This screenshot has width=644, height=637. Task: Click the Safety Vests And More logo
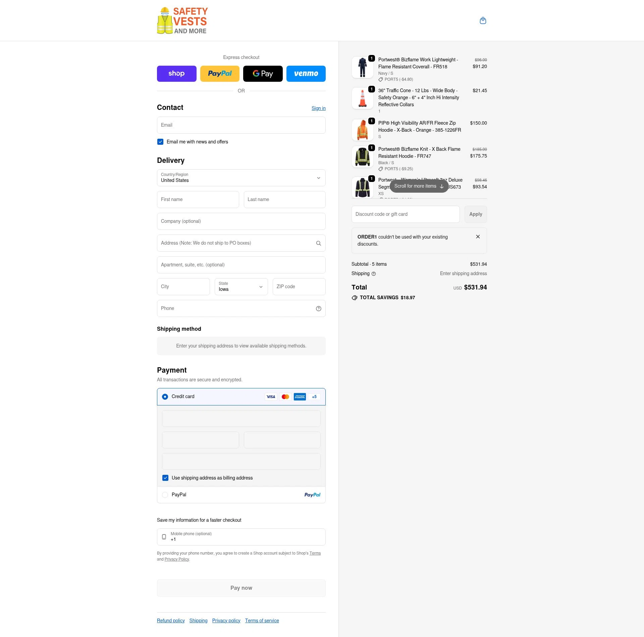tap(182, 20)
